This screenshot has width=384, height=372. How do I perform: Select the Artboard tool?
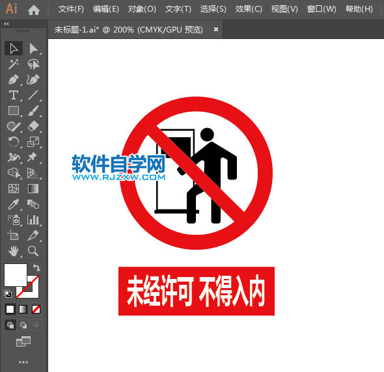tap(14, 235)
